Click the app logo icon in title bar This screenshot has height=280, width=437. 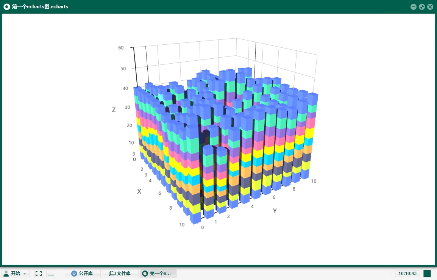click(x=7, y=7)
